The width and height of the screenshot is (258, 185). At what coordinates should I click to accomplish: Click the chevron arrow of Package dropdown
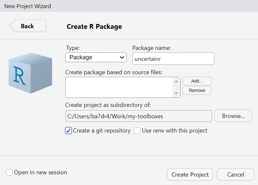pyautogui.click(x=122, y=57)
